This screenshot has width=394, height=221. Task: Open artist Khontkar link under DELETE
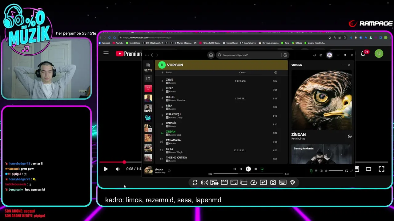[181, 100]
